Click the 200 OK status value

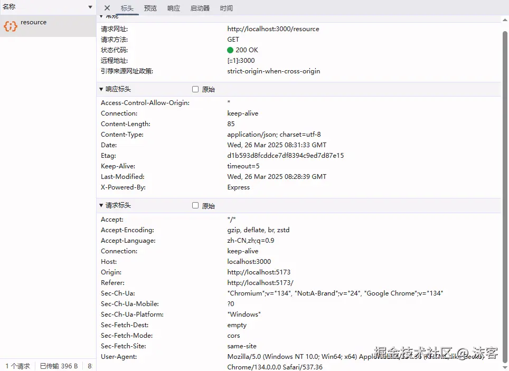pyautogui.click(x=247, y=50)
